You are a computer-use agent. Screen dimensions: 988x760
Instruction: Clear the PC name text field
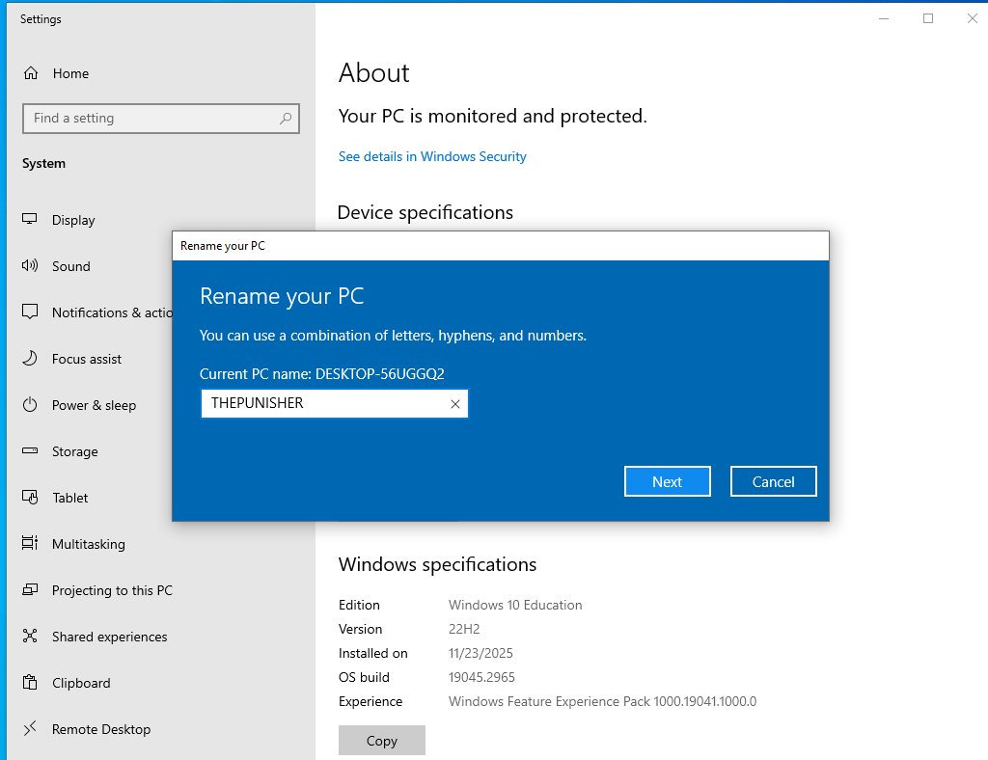click(455, 404)
